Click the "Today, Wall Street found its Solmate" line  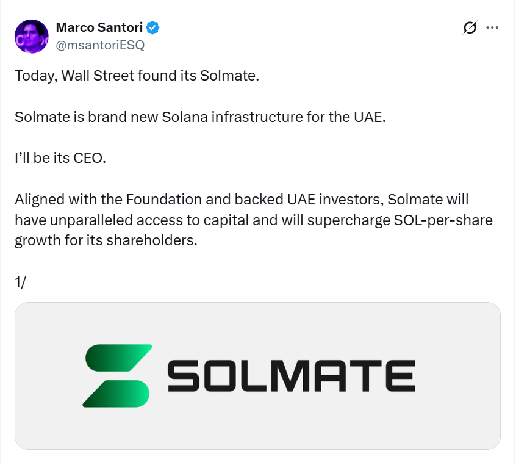point(137,76)
